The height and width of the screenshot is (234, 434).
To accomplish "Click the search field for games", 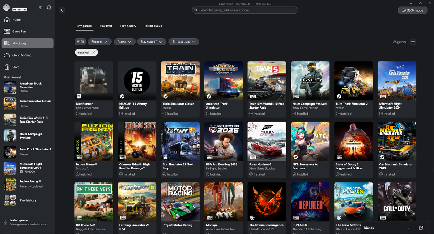I will coord(245,10).
